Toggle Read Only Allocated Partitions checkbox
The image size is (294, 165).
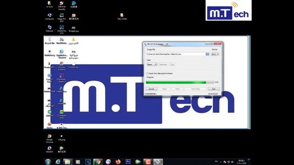point(147,73)
